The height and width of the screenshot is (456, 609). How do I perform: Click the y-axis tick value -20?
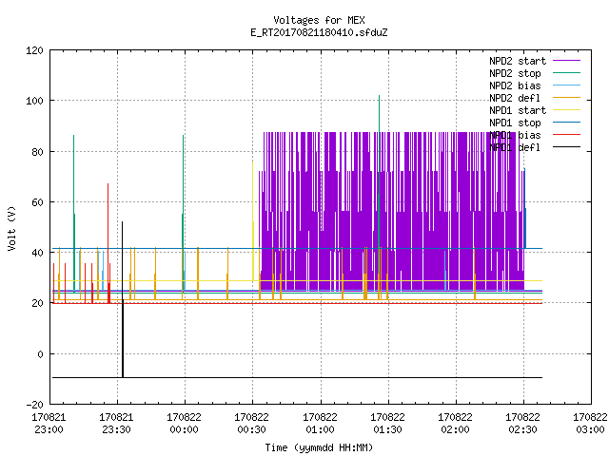34,405
